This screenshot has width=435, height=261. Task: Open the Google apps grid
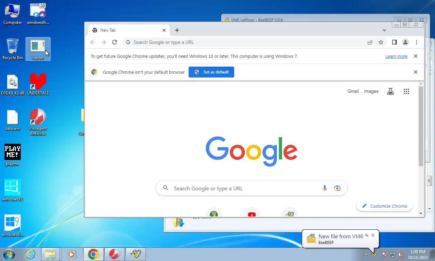pos(406,91)
